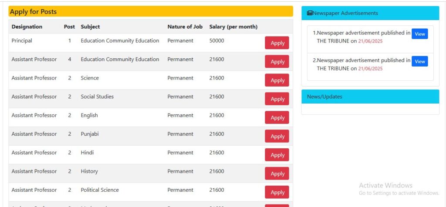Screen dimensions: 446x207
Task: Apply for the Science Assistant Professor post
Action: coord(277,80)
